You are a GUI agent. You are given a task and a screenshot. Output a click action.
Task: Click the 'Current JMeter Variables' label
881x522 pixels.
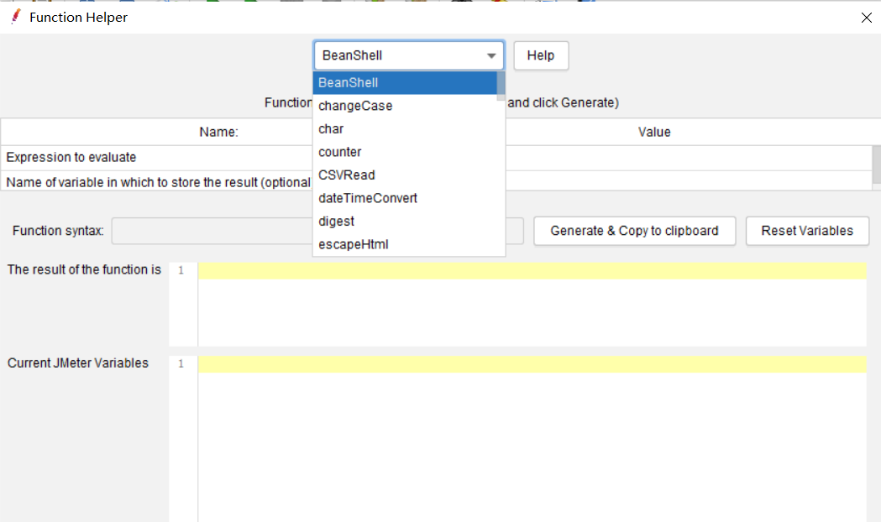(78, 363)
